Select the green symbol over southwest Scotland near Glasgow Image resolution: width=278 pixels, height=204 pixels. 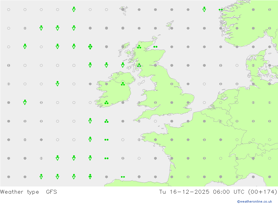pos(139,65)
